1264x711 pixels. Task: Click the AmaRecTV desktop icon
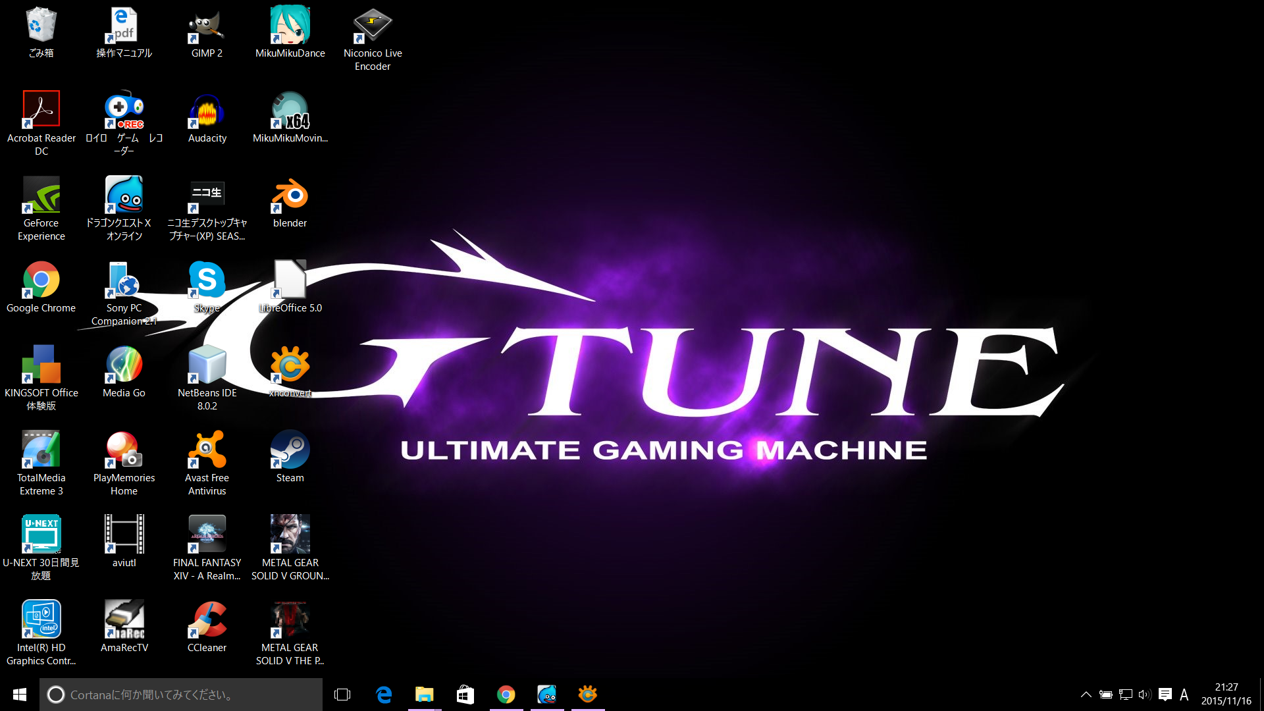124,621
